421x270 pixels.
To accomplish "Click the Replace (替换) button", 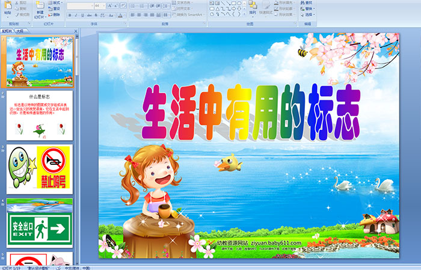I will [309, 9].
